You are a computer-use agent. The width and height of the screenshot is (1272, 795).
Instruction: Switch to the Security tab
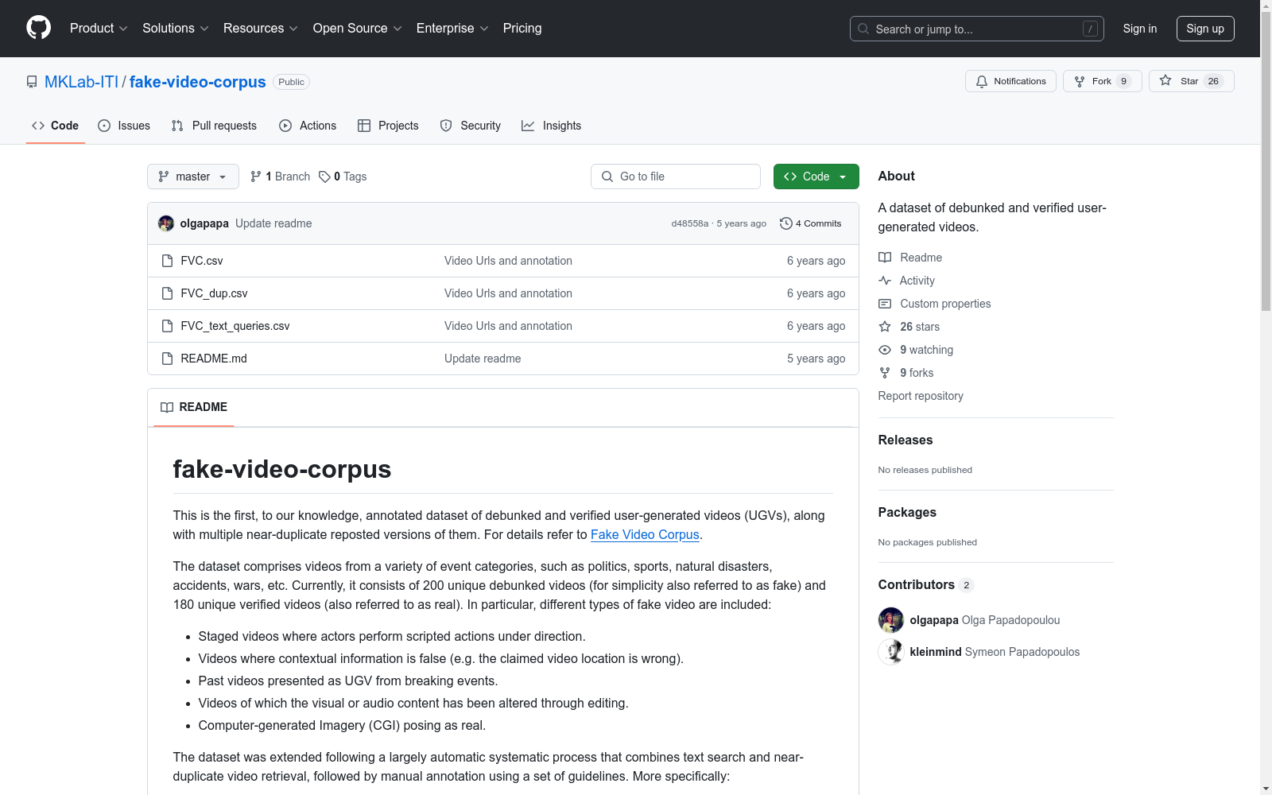(471, 126)
